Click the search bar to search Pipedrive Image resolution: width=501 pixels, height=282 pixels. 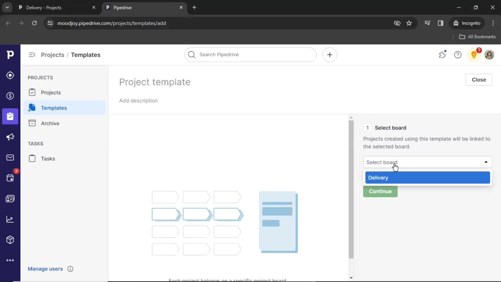coord(251,54)
